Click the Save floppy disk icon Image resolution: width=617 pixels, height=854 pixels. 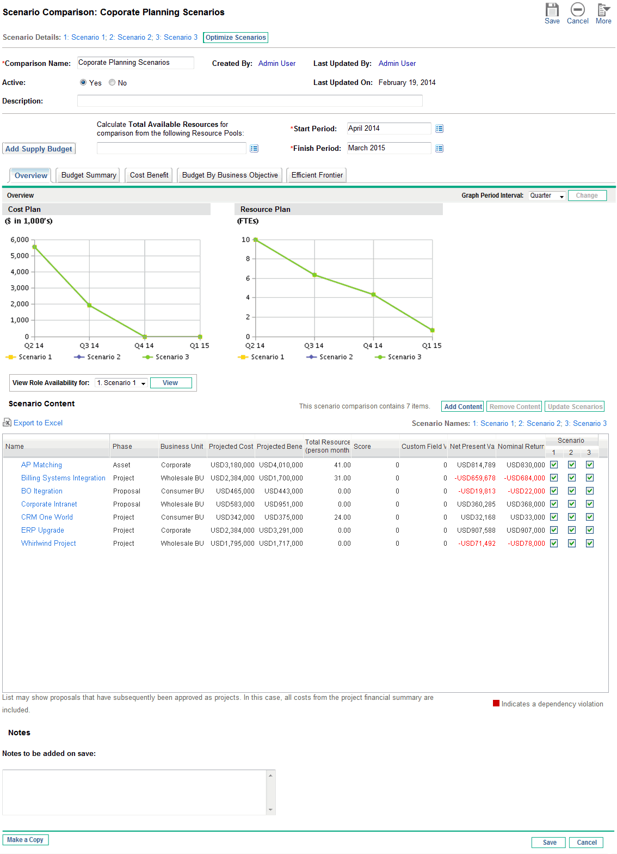tap(552, 10)
